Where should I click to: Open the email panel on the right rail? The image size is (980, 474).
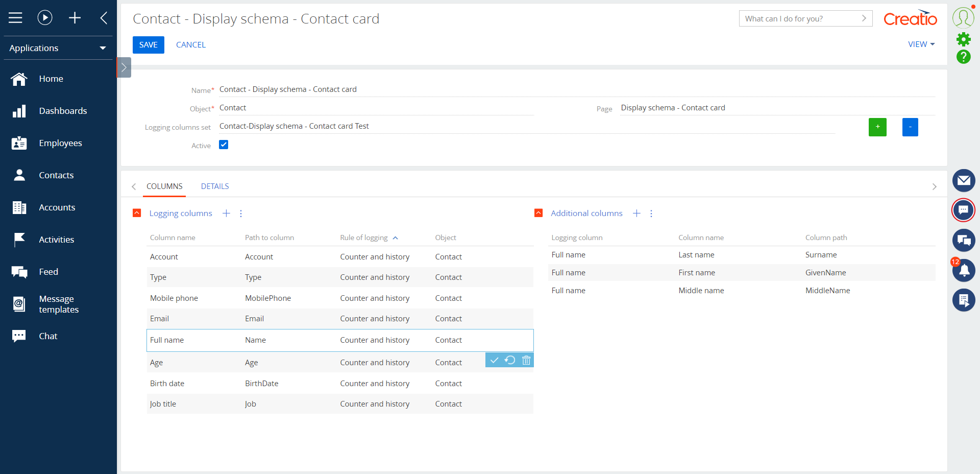[x=964, y=180]
